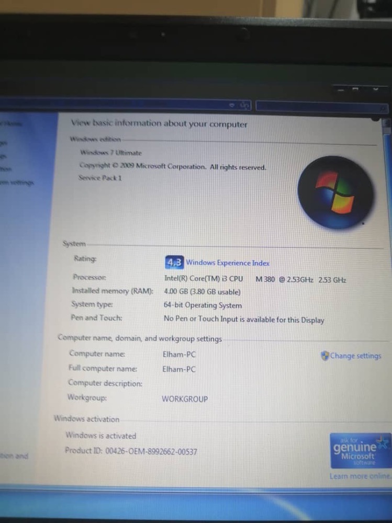Viewport: 392px width, 523px height.
Task: Click the magnifier icon in the search box
Action: pos(383,108)
